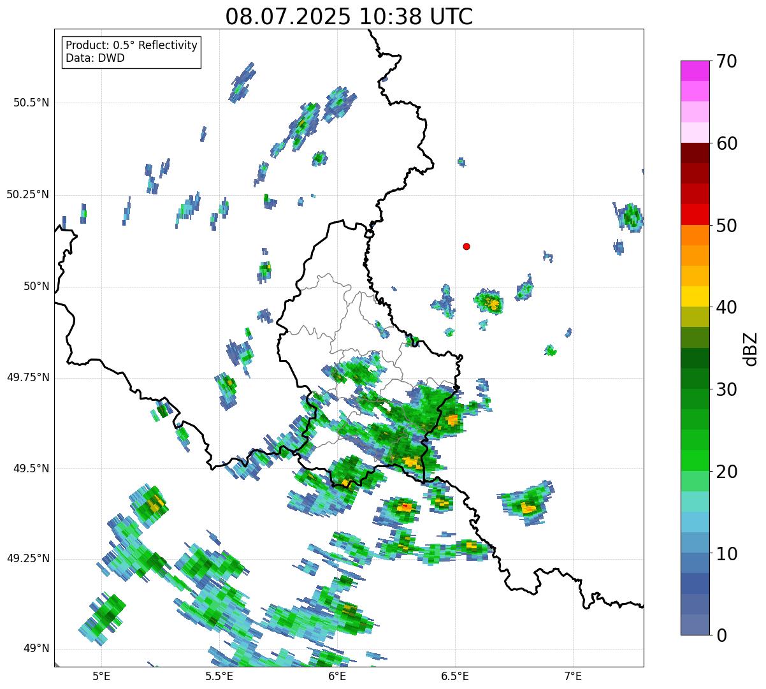Pick the slate blue swatch at colorbar bottom
766x689 pixels.
click(x=695, y=625)
